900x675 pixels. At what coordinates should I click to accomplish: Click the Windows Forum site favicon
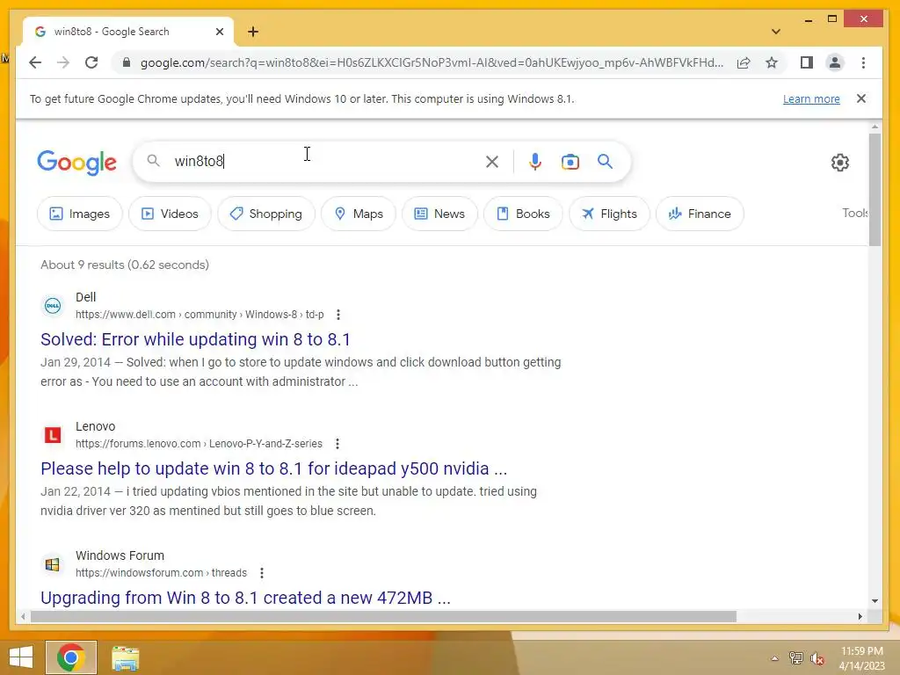point(53,564)
